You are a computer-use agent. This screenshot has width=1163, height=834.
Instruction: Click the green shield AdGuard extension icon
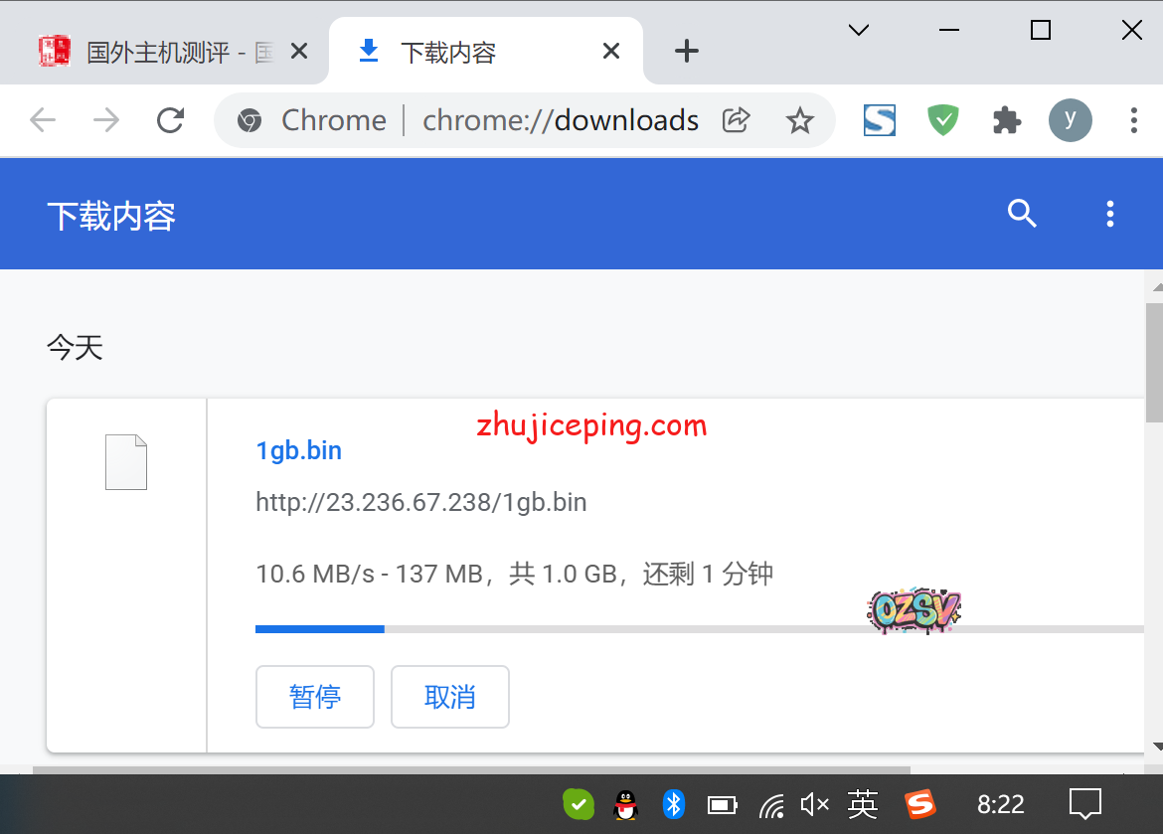click(942, 120)
